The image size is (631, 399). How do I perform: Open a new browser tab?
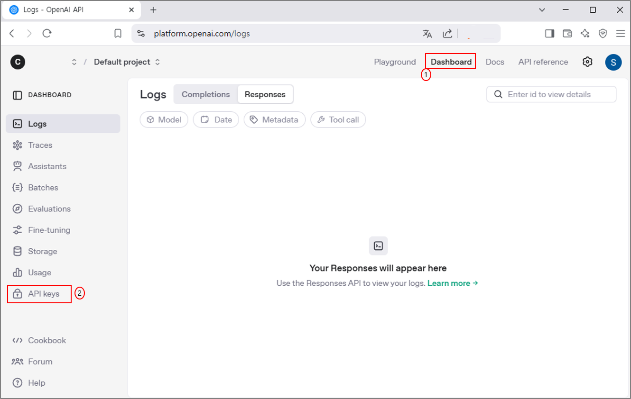[153, 10]
